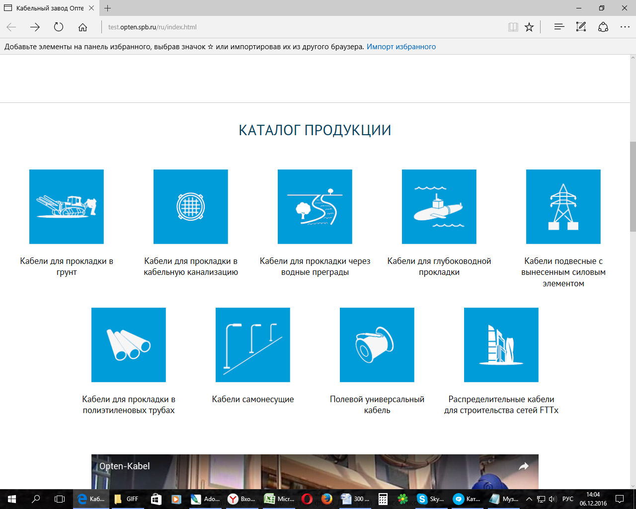Open Firefox from the taskbar

[326, 499]
